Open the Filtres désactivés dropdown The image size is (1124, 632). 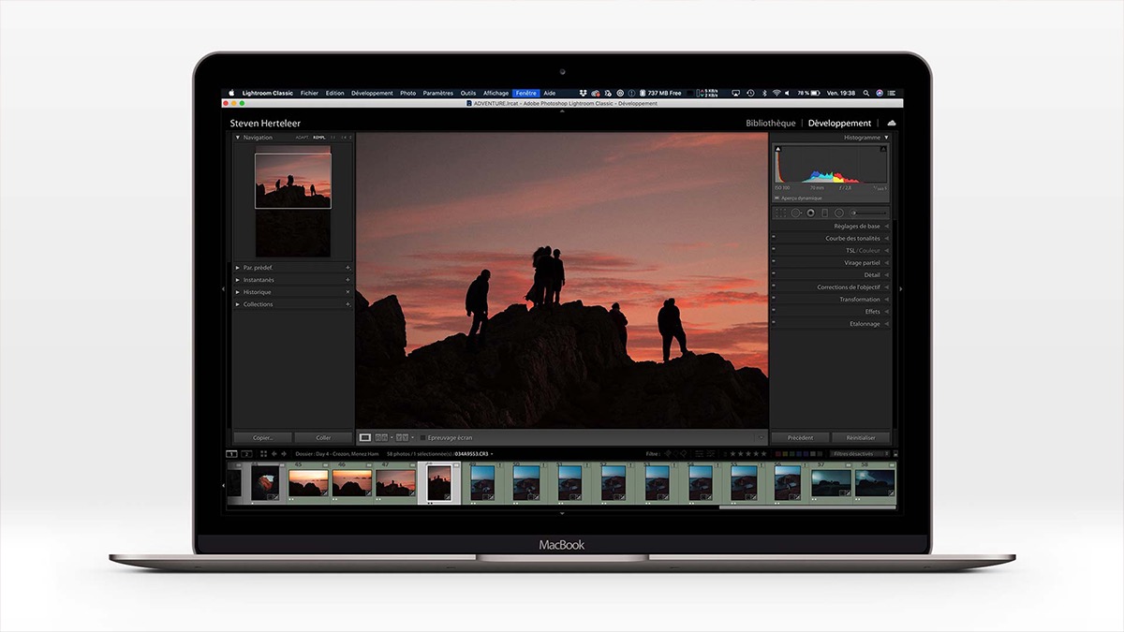click(x=858, y=454)
